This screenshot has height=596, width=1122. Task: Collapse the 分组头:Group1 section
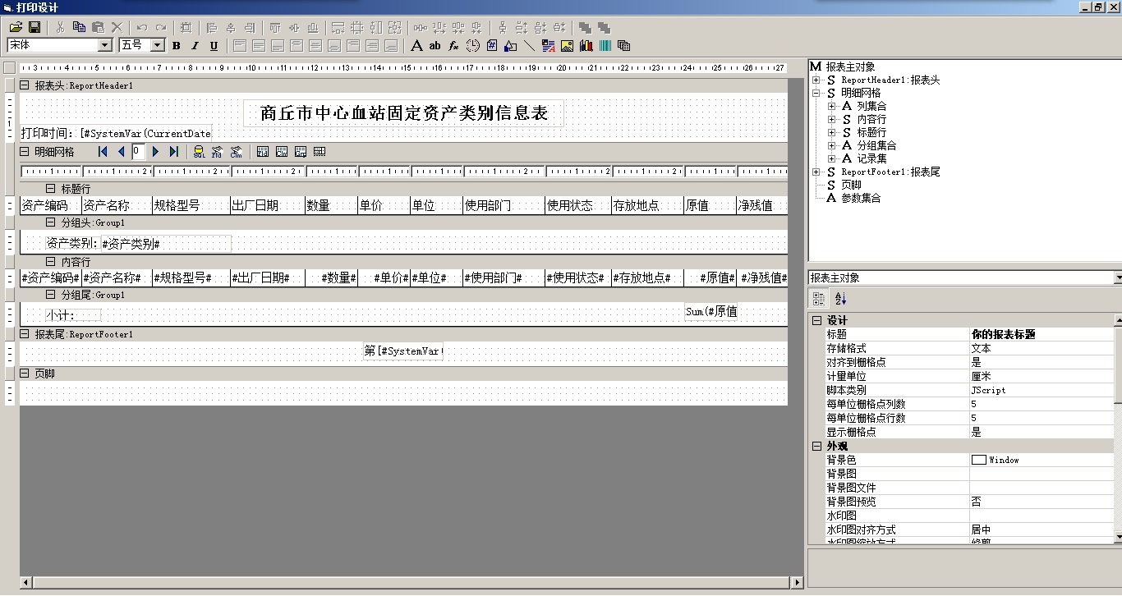coord(51,222)
